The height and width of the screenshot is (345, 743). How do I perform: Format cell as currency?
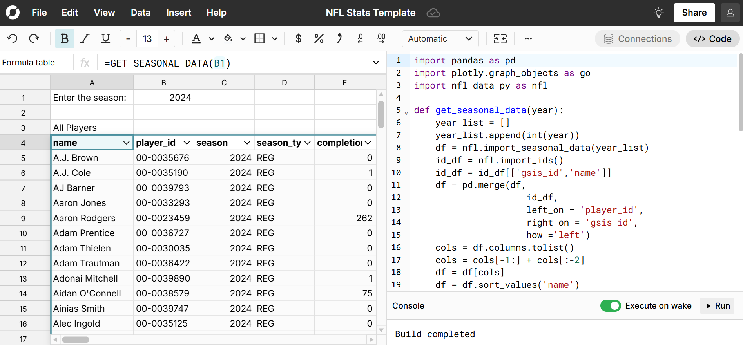[x=298, y=38]
